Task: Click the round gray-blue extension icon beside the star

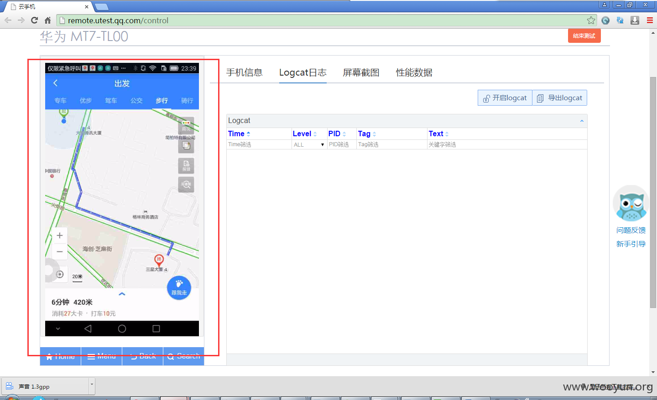Action: click(605, 20)
